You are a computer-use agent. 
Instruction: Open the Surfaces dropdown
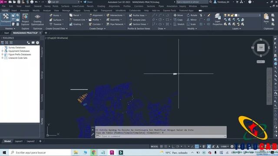pyautogui.click(x=56, y=20)
